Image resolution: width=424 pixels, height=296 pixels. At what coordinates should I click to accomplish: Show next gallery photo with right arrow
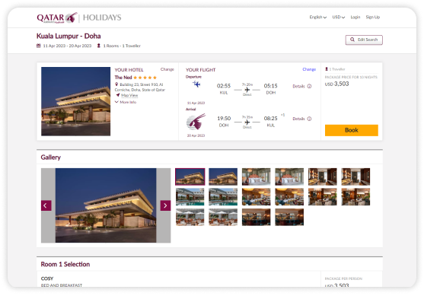pos(165,205)
